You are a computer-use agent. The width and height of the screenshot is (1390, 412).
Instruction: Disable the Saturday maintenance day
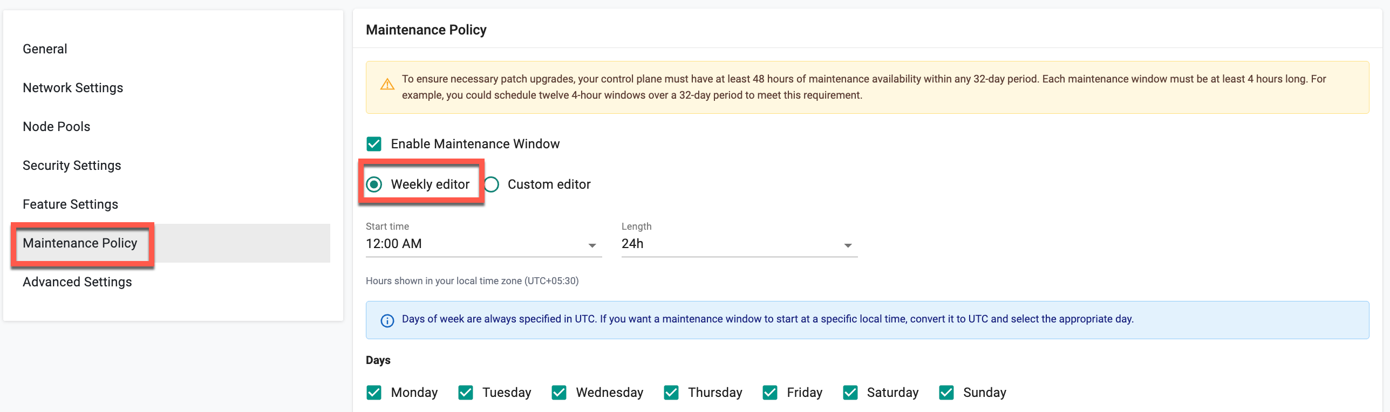coord(850,393)
